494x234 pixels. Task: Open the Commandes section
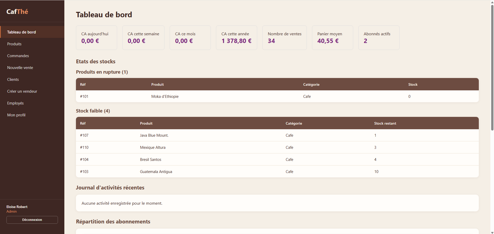tap(32, 56)
